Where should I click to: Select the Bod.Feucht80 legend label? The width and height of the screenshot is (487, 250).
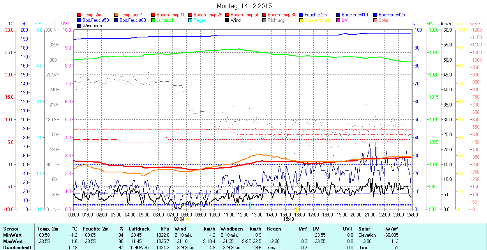(x=132, y=20)
